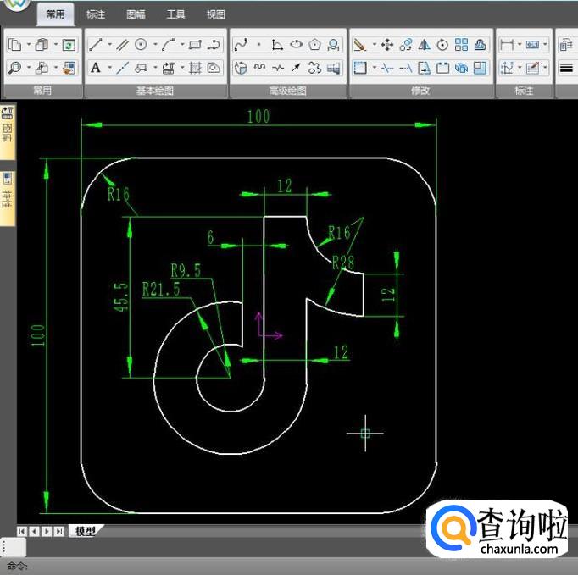Select the Move tool in 修改 panel
This screenshot has height=575, width=578.
387,45
